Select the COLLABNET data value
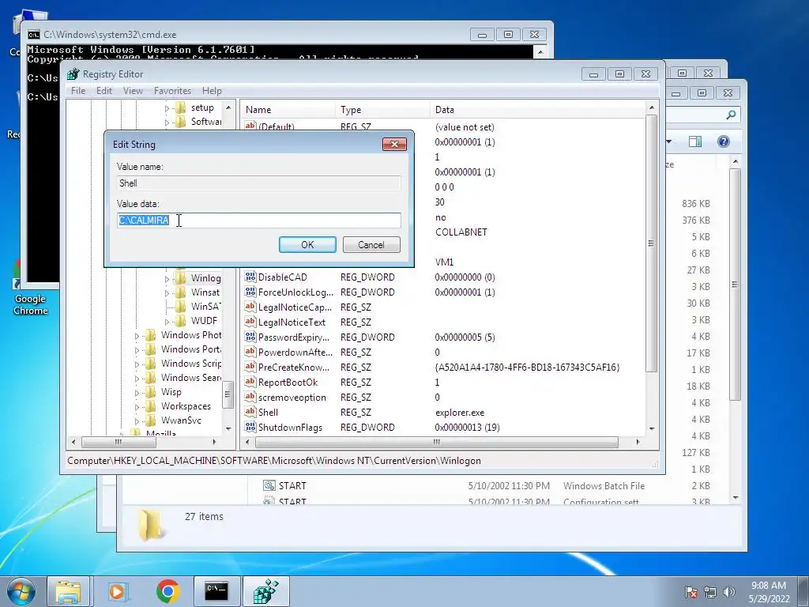 tap(461, 232)
